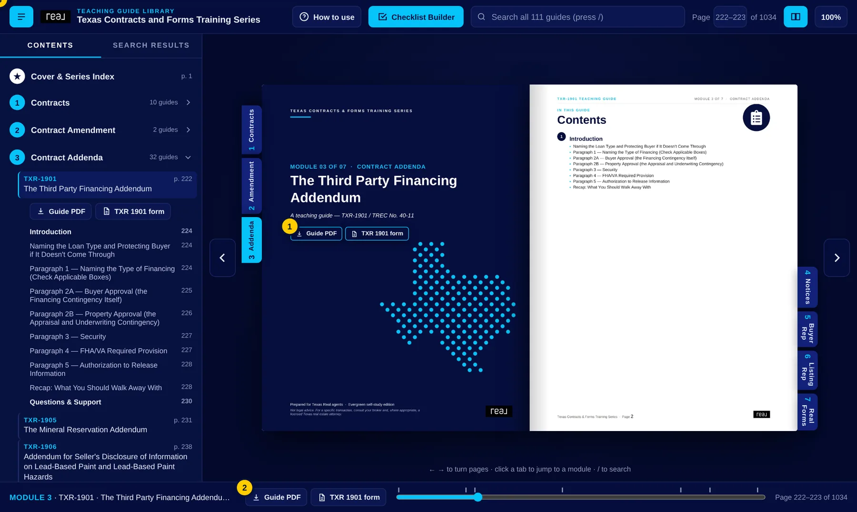Viewport: 857px width, 512px height.
Task: Download Guide PDF on cover page
Action: [x=316, y=233]
